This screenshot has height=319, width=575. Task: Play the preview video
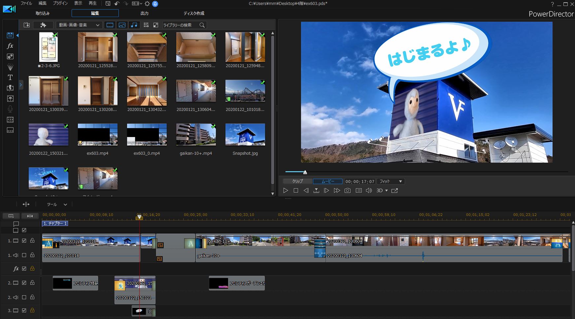[286, 191]
